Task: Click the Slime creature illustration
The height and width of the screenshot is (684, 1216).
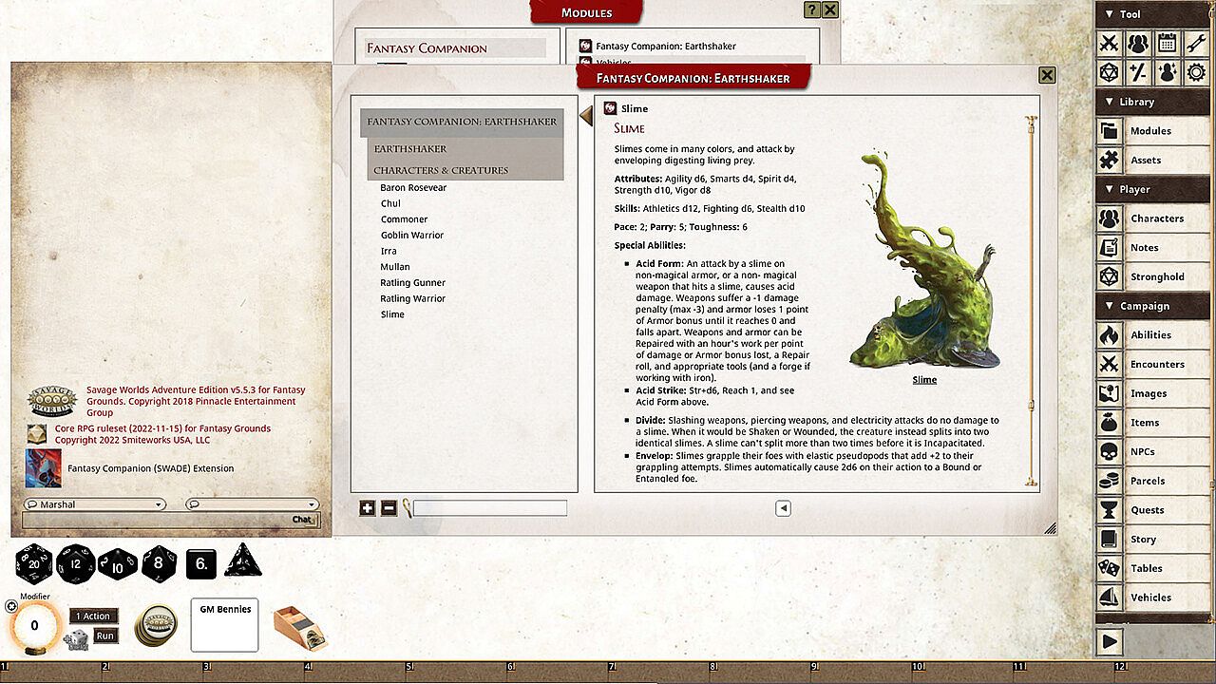Action: pos(924,258)
